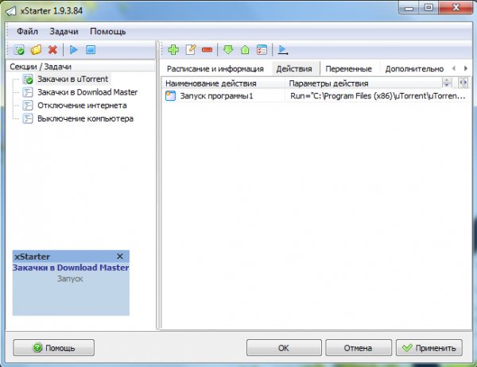Image resolution: width=477 pixels, height=367 pixels.
Task: Click icon beside Выключение компьютера task
Action: click(x=28, y=118)
